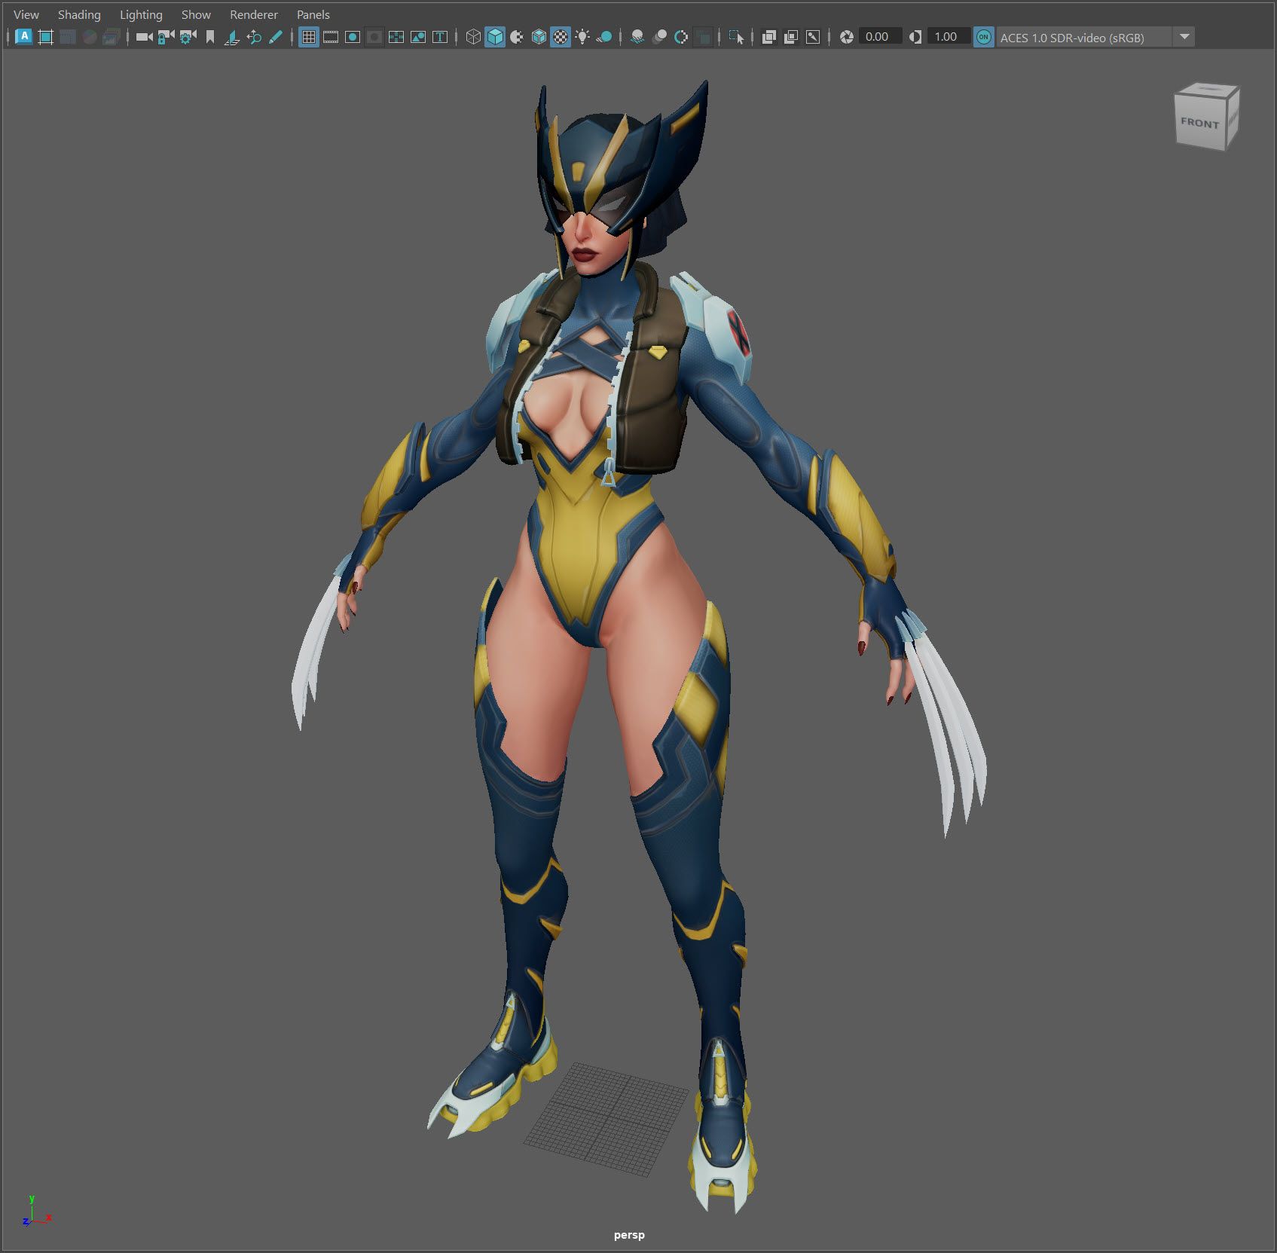The width and height of the screenshot is (1277, 1253).
Task: Click the Exposure value field showing 0.00
Action: [877, 37]
